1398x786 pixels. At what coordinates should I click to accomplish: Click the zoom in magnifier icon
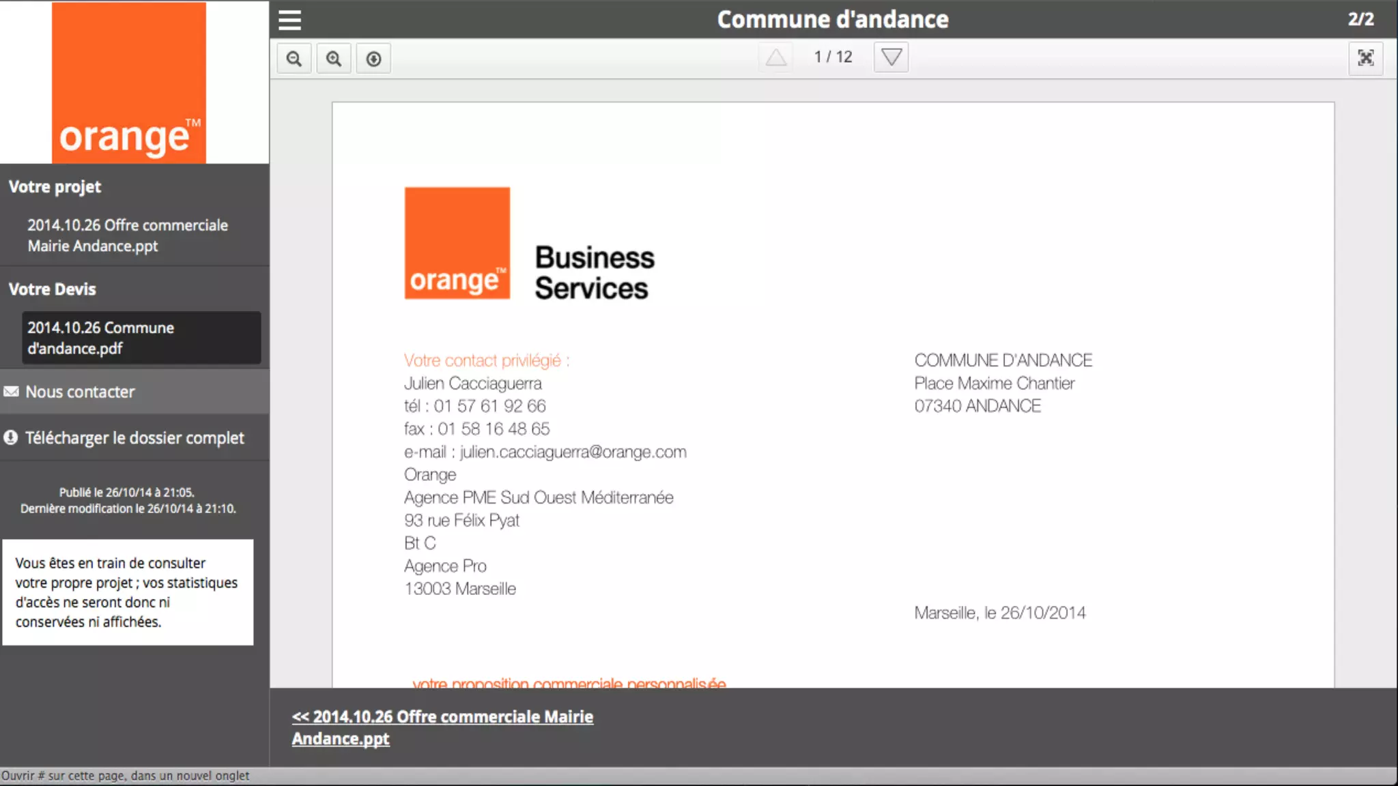click(x=334, y=59)
